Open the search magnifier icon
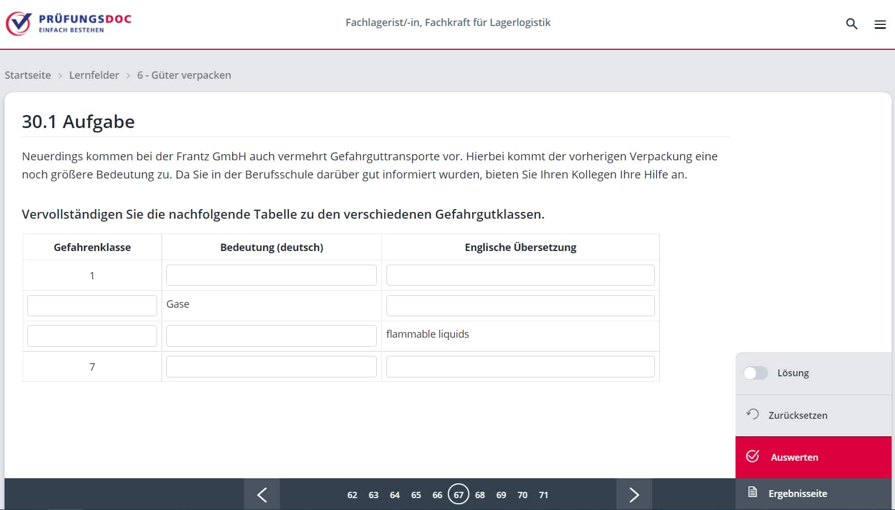This screenshot has width=895, height=510. click(x=851, y=24)
